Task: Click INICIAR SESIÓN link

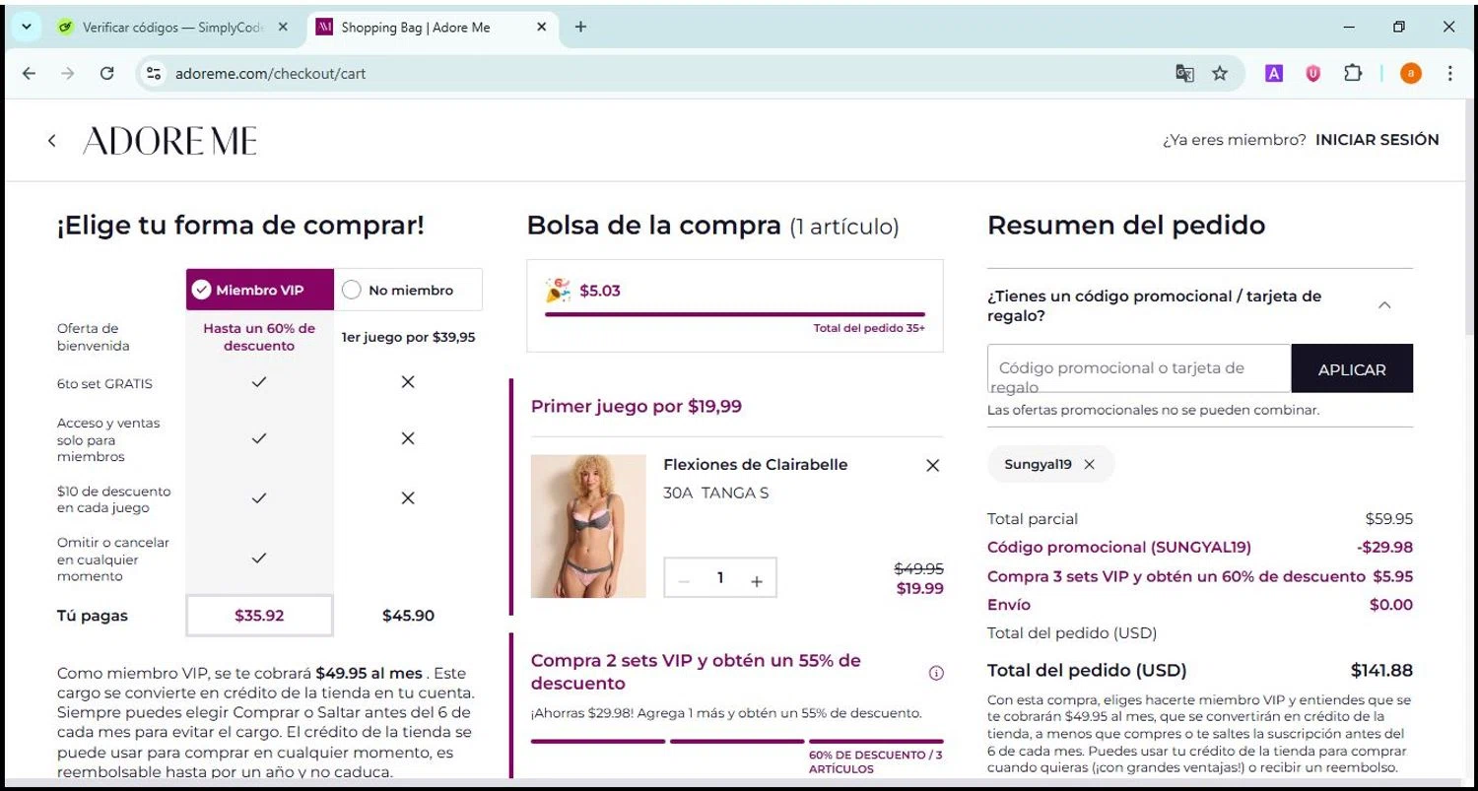Action: (x=1377, y=140)
